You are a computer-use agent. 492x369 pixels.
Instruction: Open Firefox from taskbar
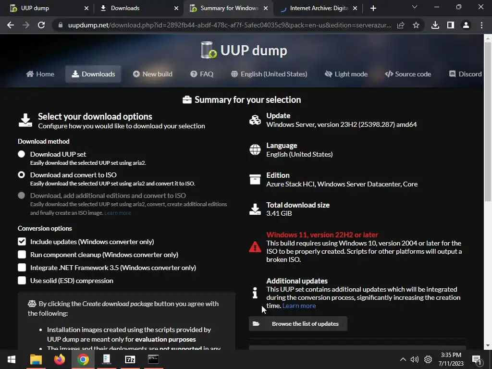tap(59, 359)
